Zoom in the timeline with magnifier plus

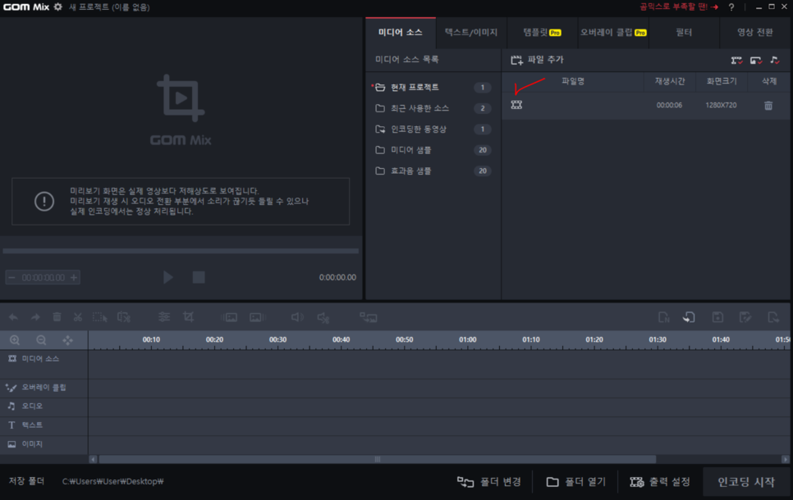pos(15,340)
